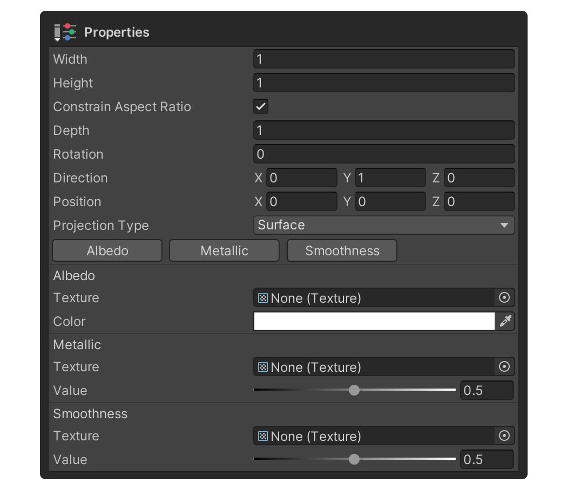Click the Projection Type dropdown arrow
The image size is (567, 490).
(508, 225)
